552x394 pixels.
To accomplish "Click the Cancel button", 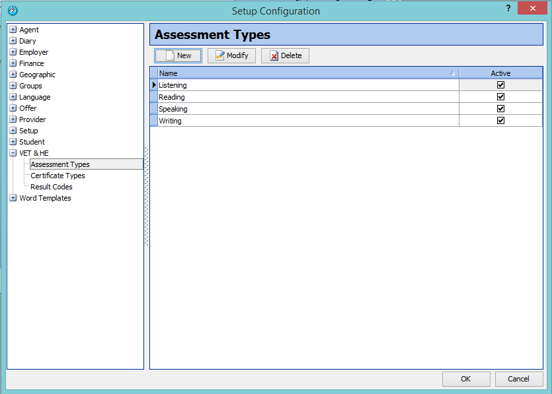I will tap(518, 379).
